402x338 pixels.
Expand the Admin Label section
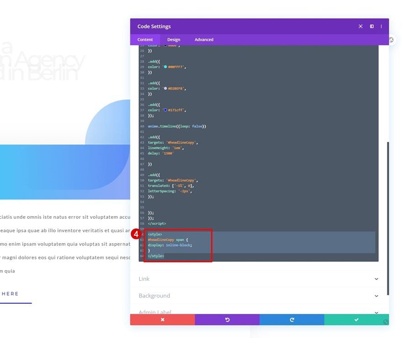(259, 312)
